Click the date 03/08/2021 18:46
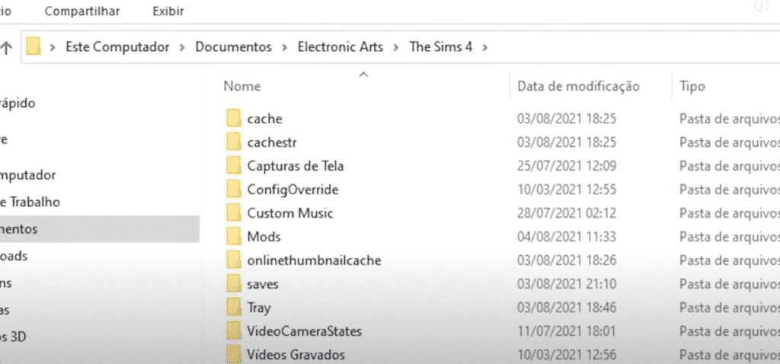 coord(567,308)
